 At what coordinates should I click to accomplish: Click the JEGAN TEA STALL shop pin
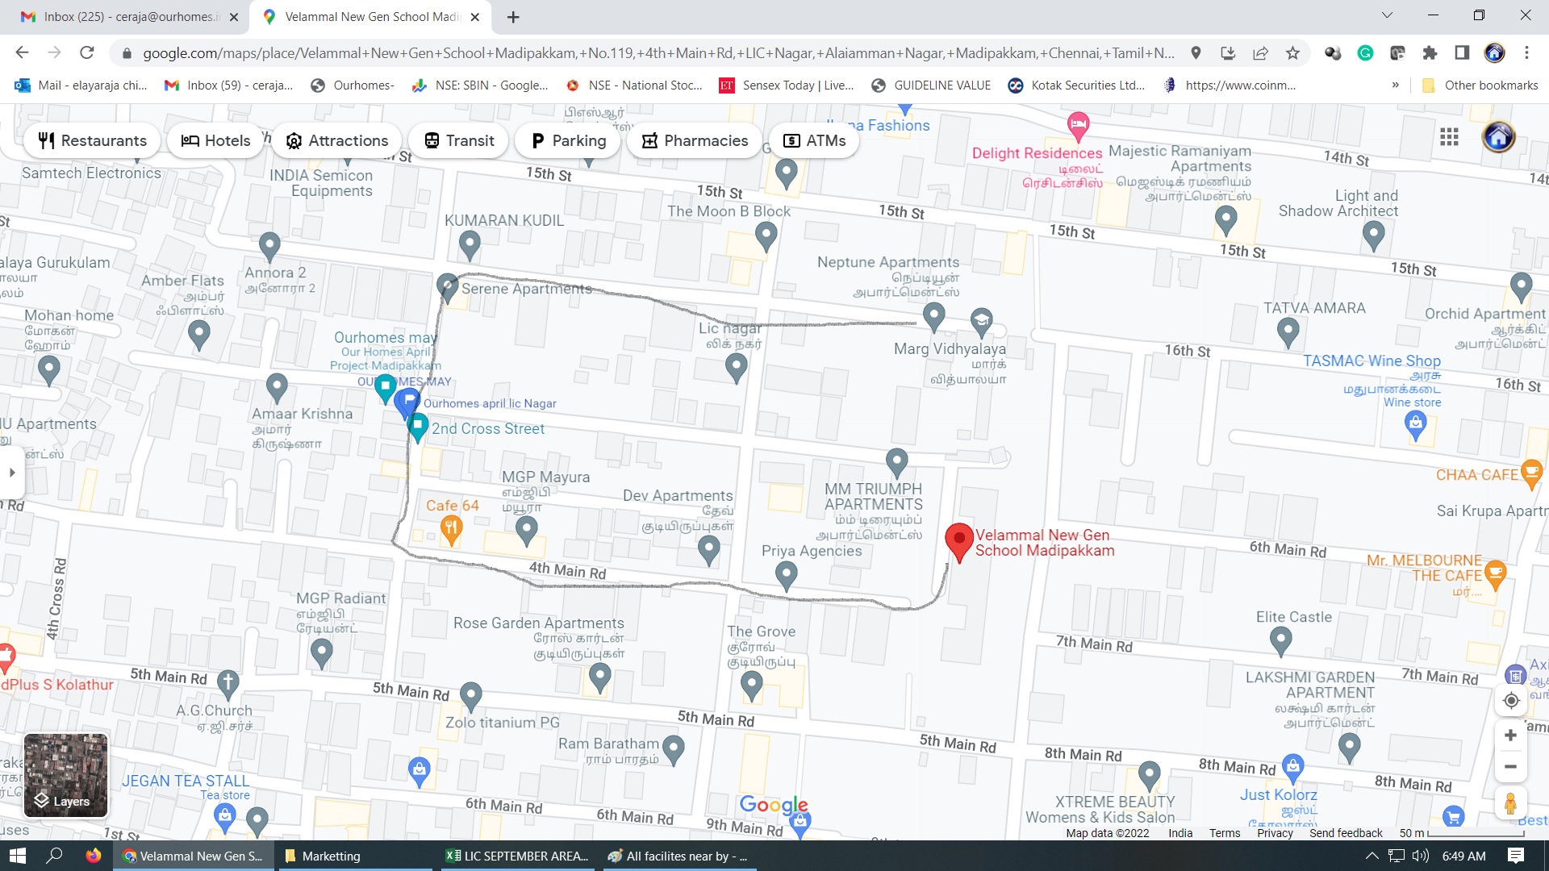[225, 819]
